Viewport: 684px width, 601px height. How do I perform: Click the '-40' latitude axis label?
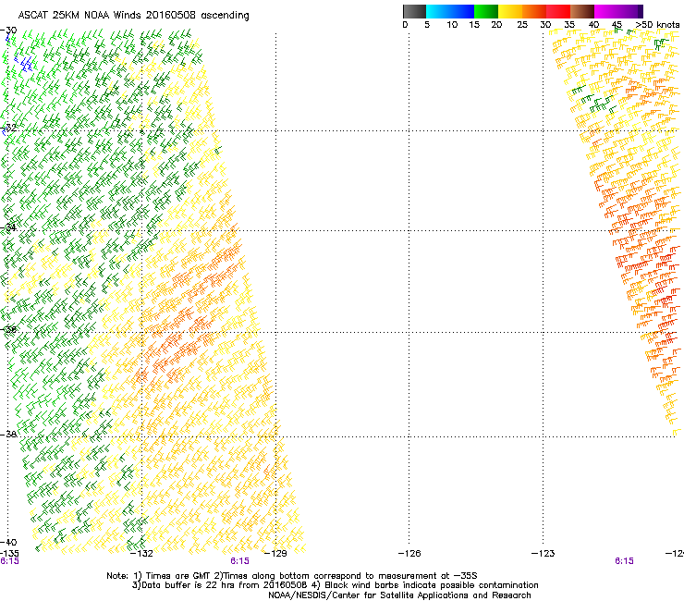pos(8,542)
